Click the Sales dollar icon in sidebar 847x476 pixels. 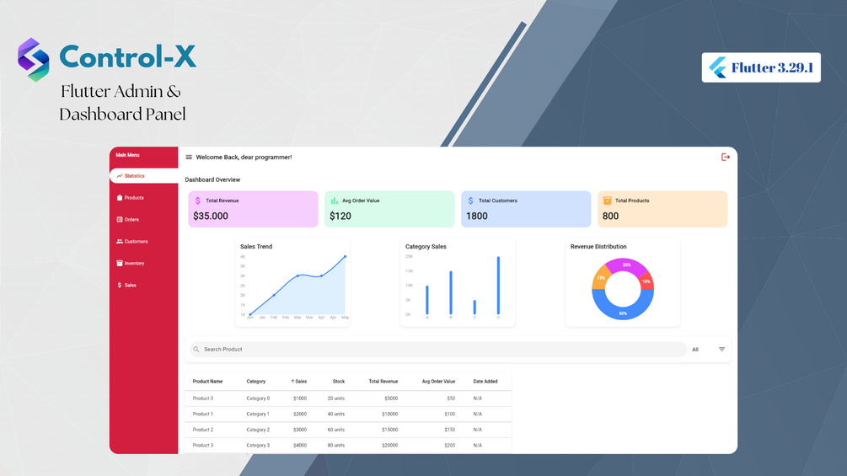120,285
